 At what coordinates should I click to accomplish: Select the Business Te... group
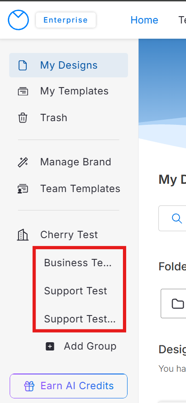(x=78, y=263)
